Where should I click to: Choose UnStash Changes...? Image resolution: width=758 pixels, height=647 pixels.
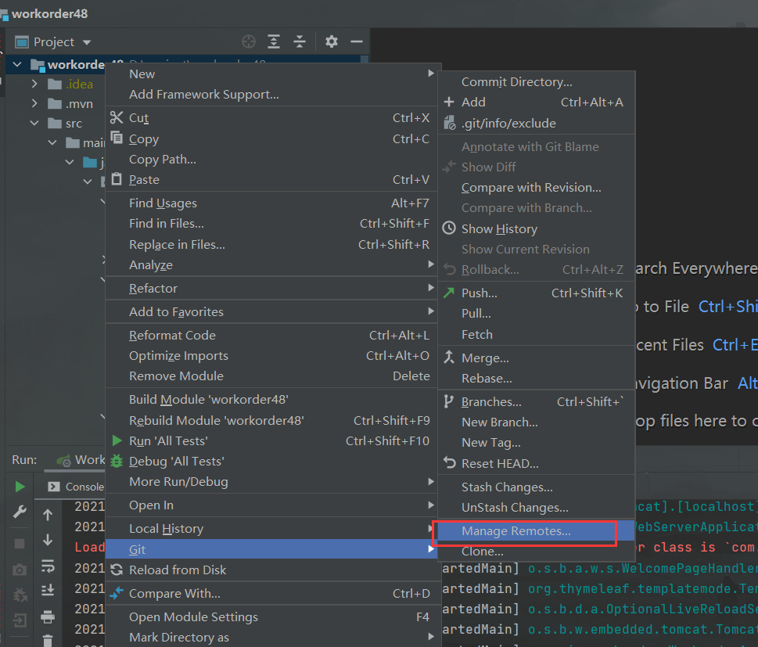click(537, 508)
